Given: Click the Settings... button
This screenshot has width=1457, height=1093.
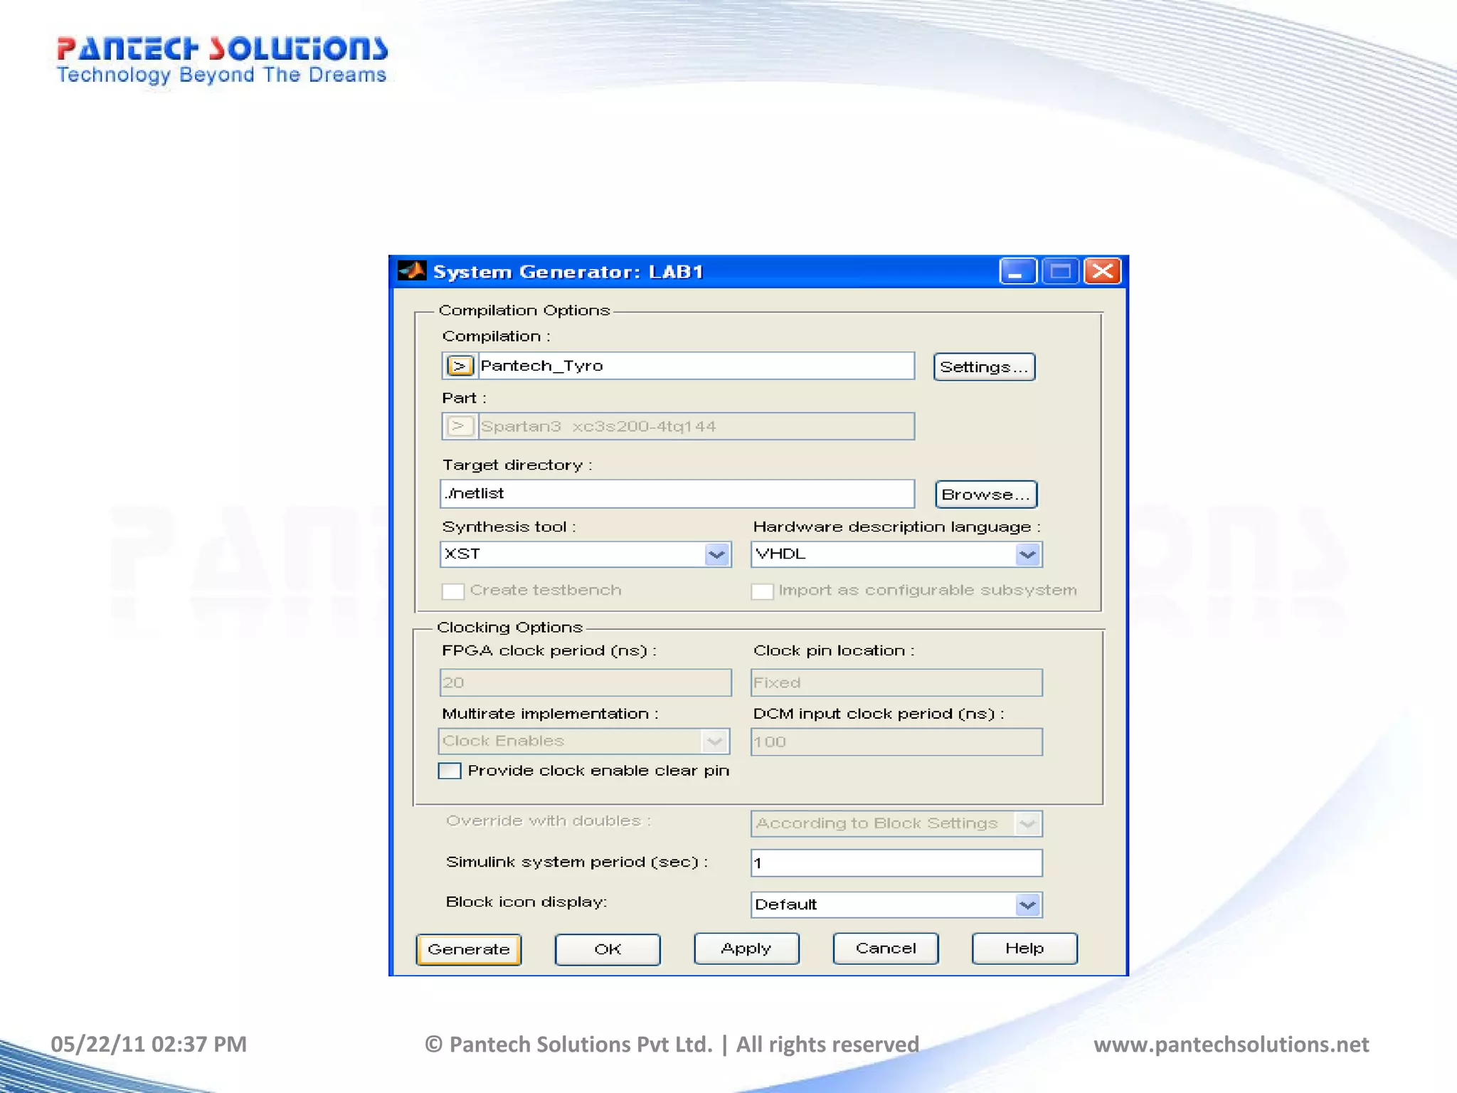Looking at the screenshot, I should [x=984, y=367].
